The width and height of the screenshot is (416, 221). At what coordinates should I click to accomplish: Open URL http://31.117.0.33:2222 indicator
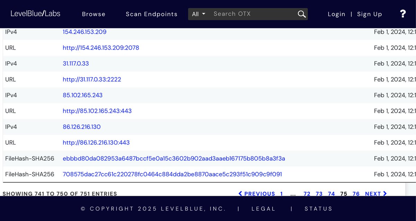(x=92, y=79)
